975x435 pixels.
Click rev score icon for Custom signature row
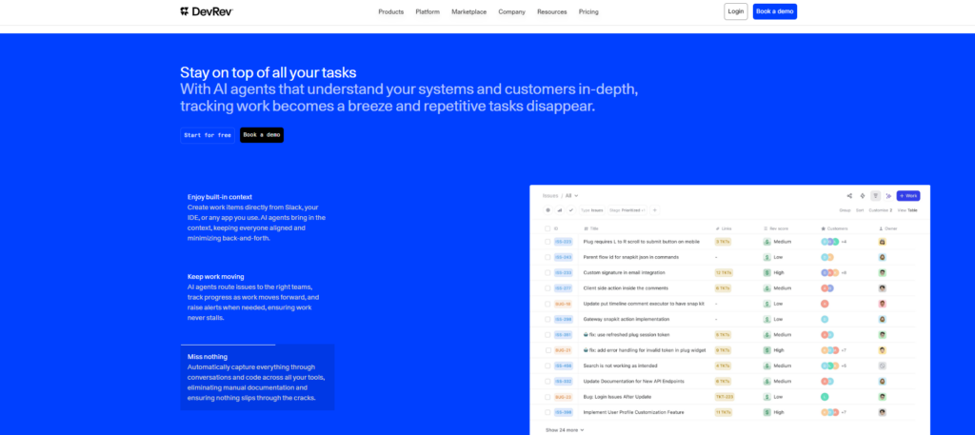click(x=767, y=273)
